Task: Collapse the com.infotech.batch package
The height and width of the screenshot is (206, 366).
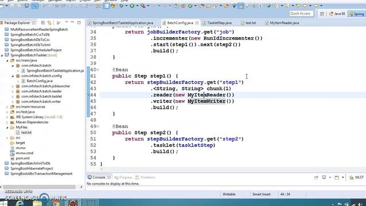Action: [13, 66]
